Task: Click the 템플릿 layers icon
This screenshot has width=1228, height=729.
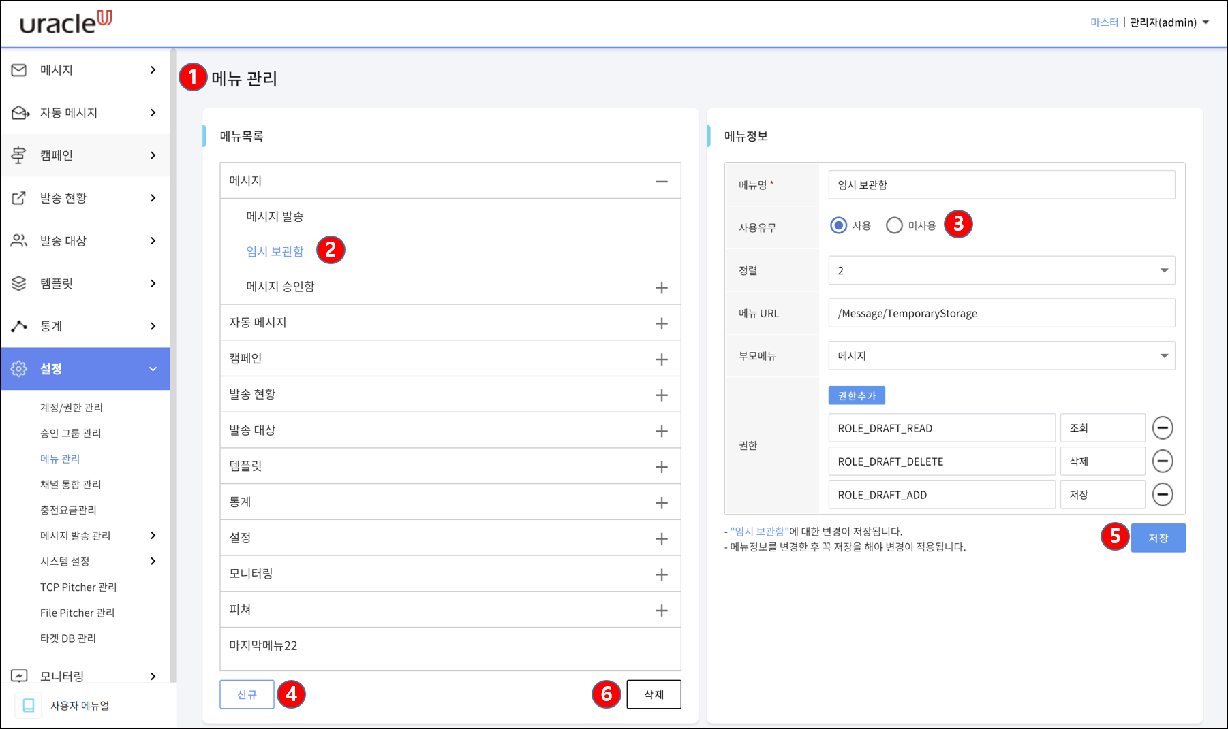Action: (x=19, y=283)
